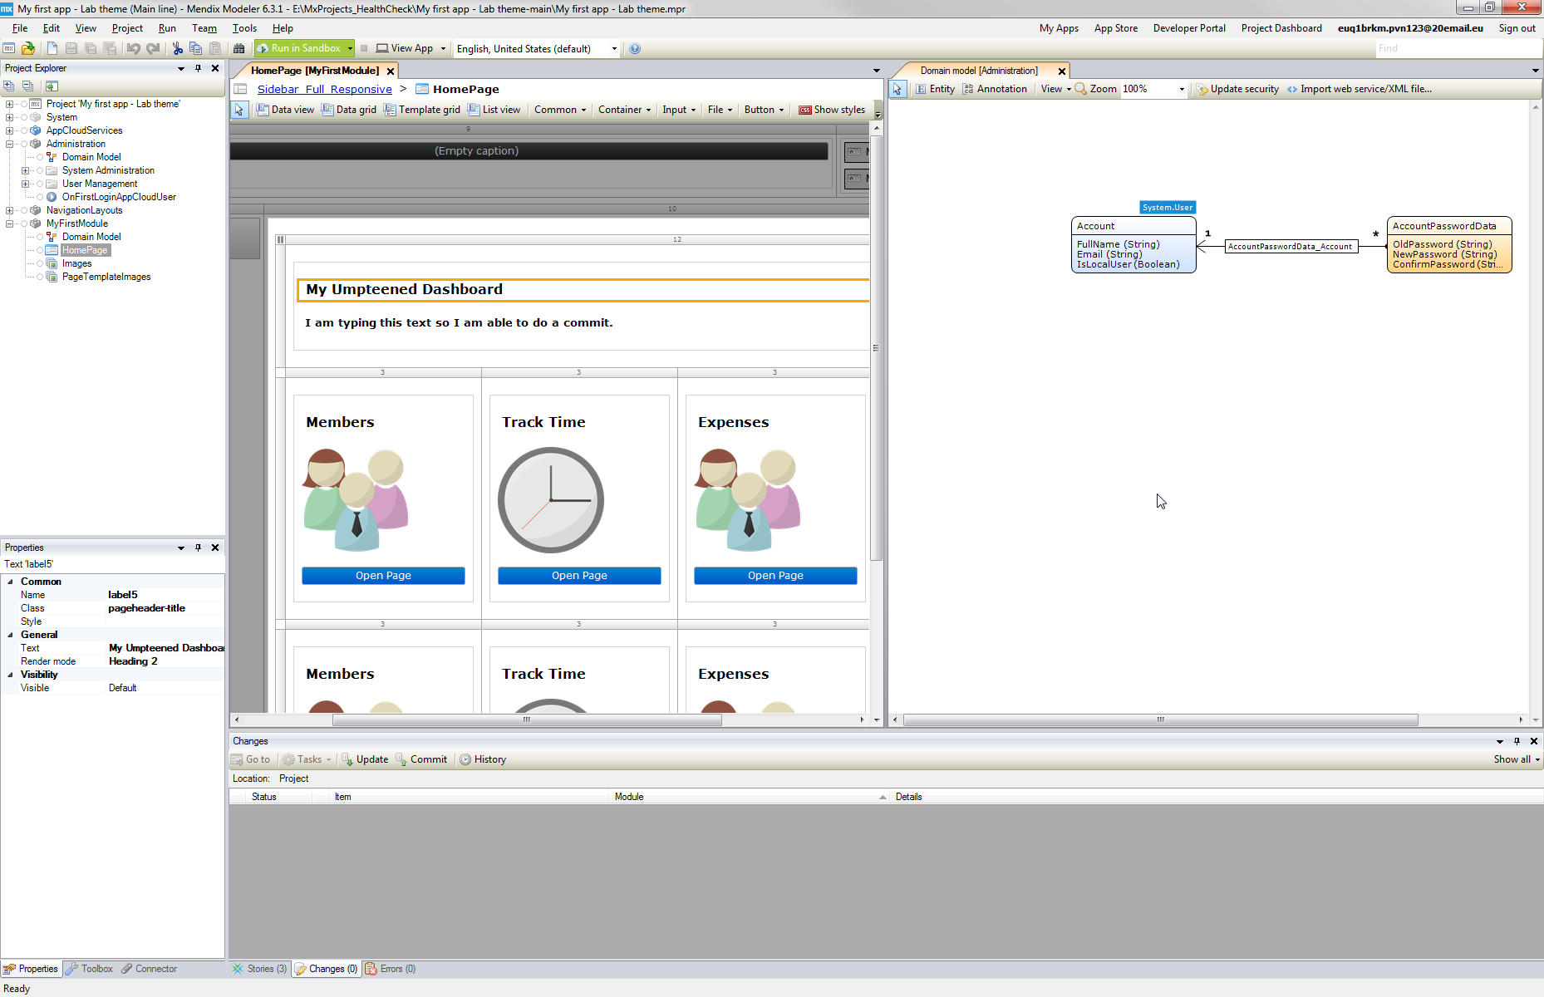1544x997 pixels.
Task: Expand all in Project Explorer toolbar
Action: 9,86
